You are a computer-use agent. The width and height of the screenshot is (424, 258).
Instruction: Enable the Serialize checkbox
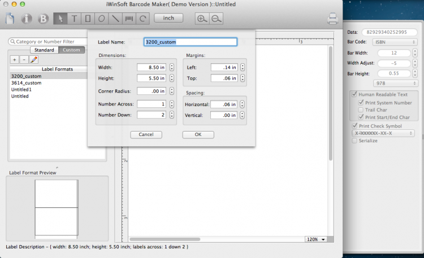coord(354,141)
